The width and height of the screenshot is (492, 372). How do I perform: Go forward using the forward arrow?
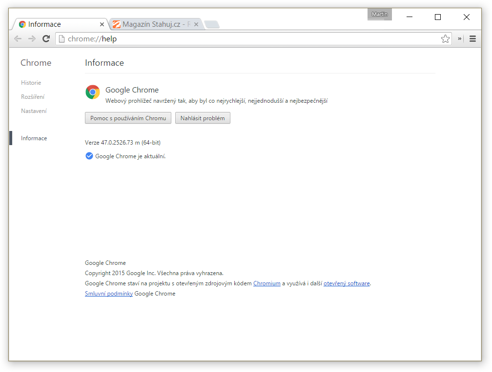coord(32,39)
